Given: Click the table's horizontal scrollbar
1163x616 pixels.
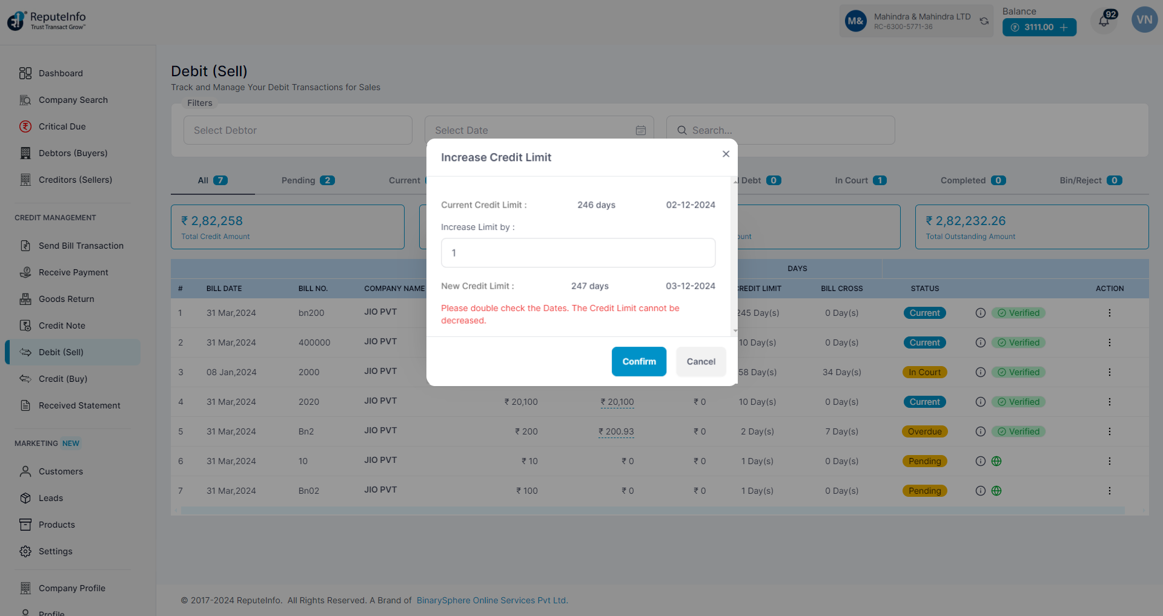Looking at the screenshot, I should tap(652, 511).
